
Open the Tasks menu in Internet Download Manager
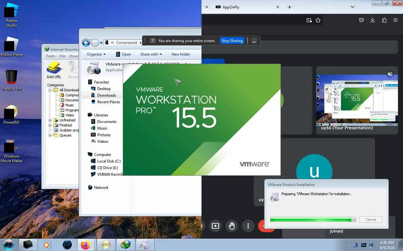[50, 56]
